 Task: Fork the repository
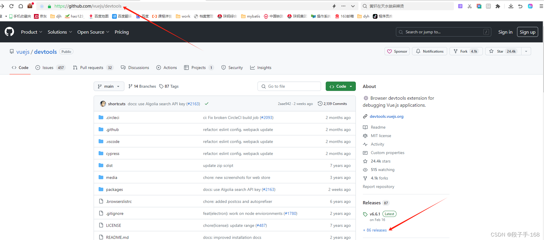point(466,51)
